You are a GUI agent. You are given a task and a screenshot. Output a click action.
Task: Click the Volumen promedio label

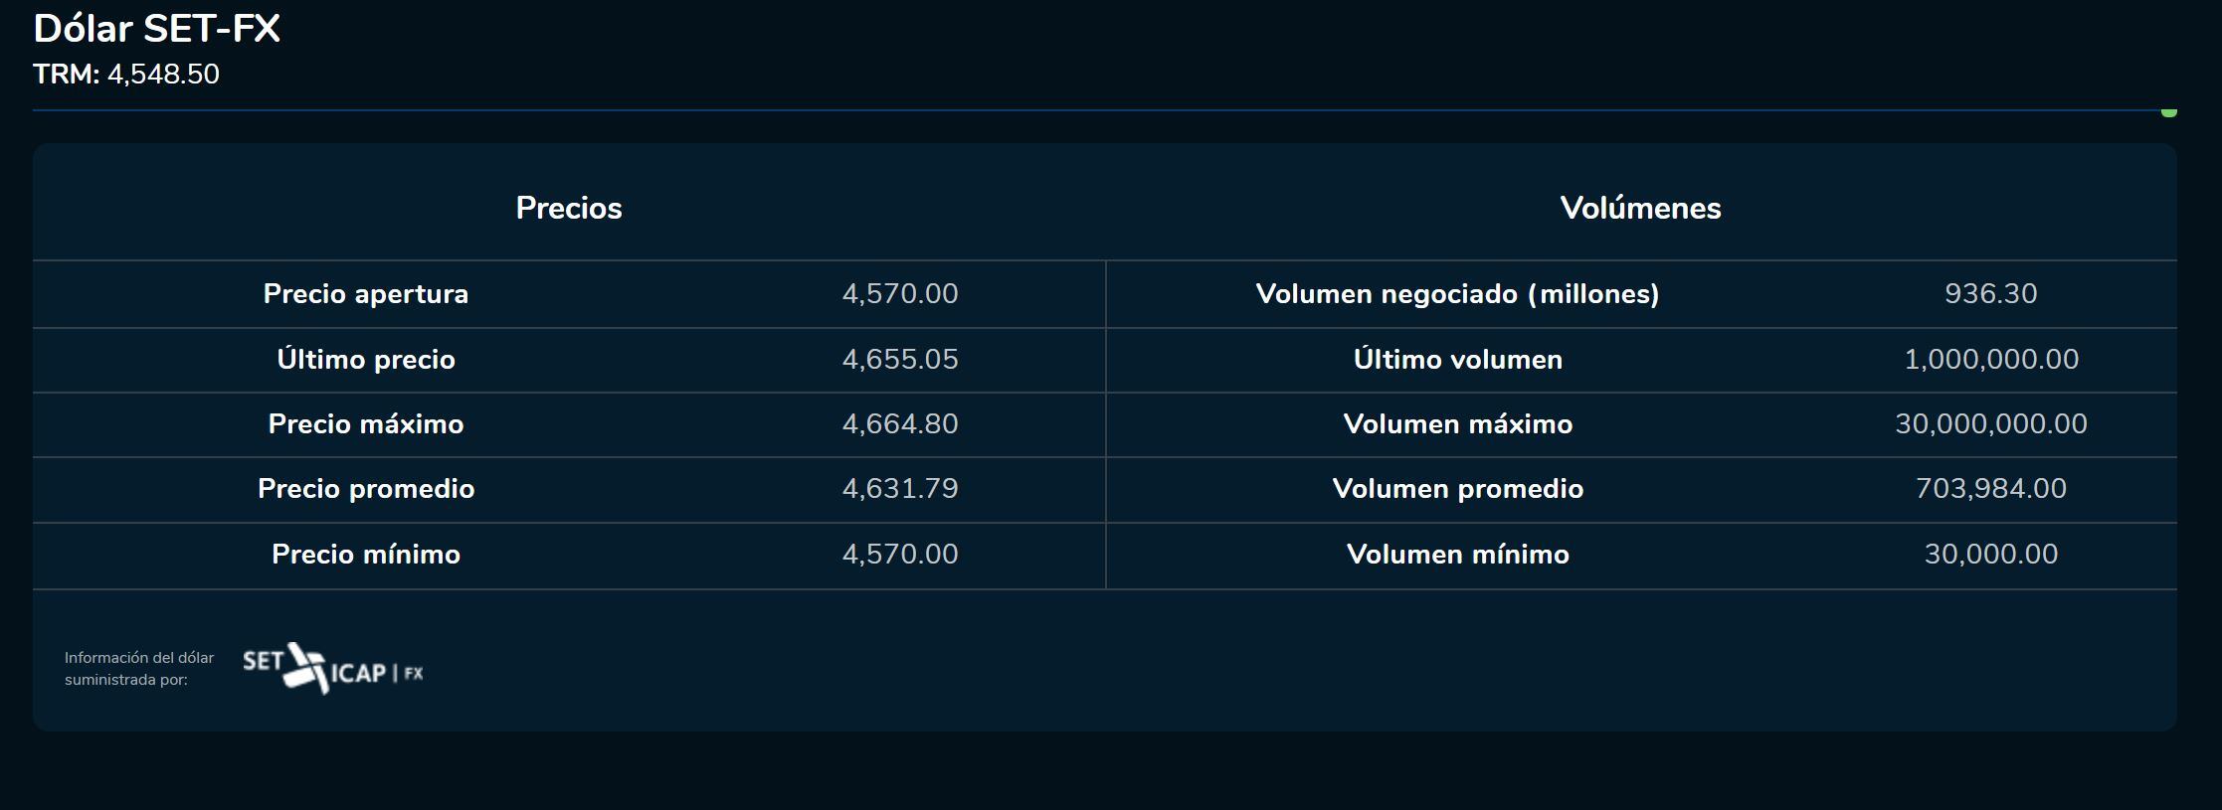1457,489
